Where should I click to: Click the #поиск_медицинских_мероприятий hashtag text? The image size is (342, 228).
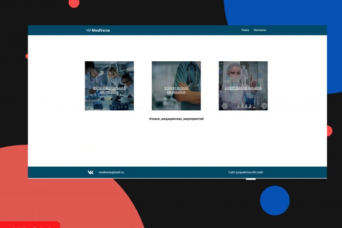pos(176,119)
